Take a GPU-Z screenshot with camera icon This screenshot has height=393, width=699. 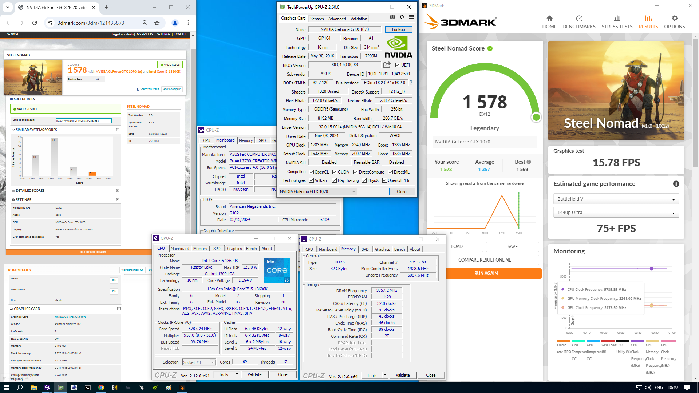click(x=392, y=17)
